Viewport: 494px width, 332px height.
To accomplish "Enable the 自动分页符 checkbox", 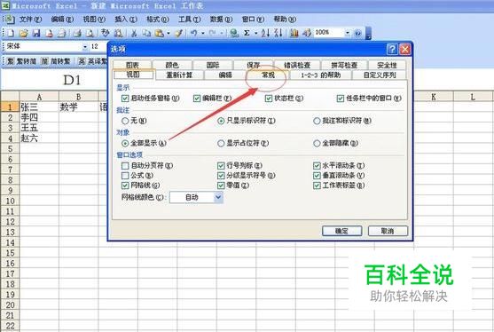I will pyautogui.click(x=125, y=165).
